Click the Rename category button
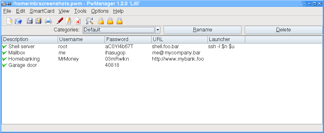 click(203, 30)
